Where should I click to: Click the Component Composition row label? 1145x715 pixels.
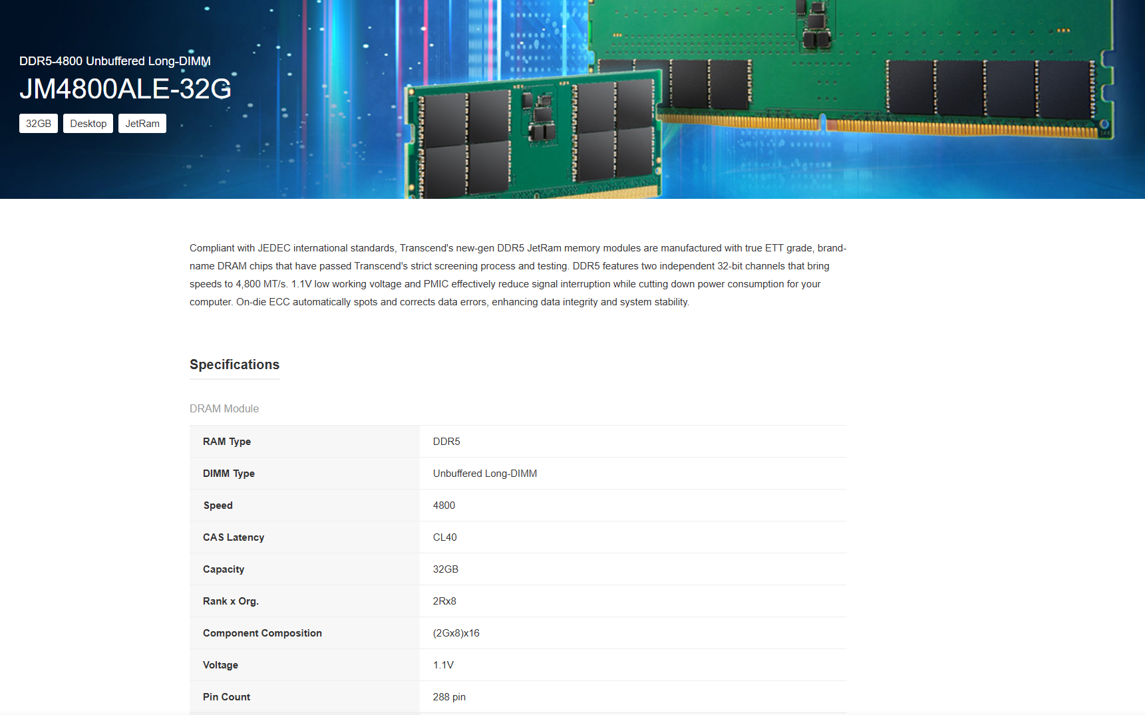click(x=262, y=633)
